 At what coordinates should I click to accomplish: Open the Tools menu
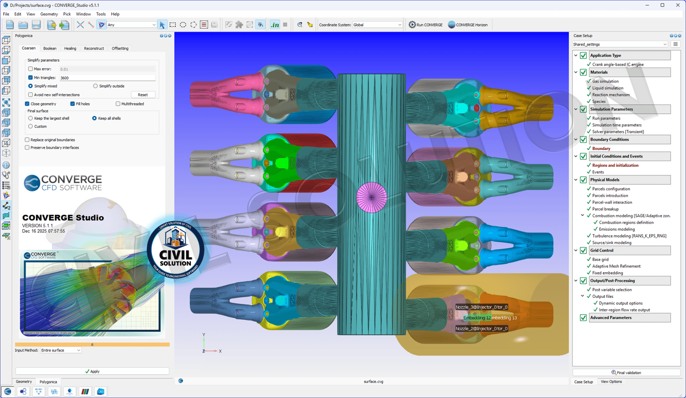(101, 14)
